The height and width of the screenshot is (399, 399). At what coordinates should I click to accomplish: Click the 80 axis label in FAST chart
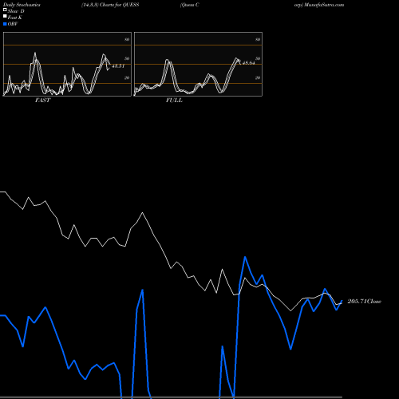(127, 39)
